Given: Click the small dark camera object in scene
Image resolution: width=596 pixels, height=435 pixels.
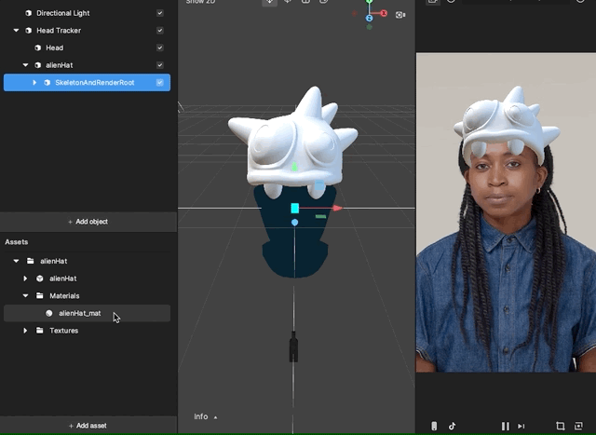Looking at the screenshot, I should coord(293,347).
